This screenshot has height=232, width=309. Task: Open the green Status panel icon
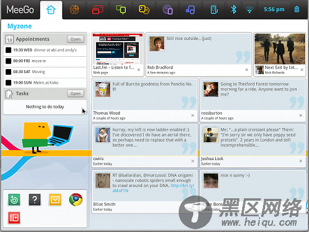point(121,10)
